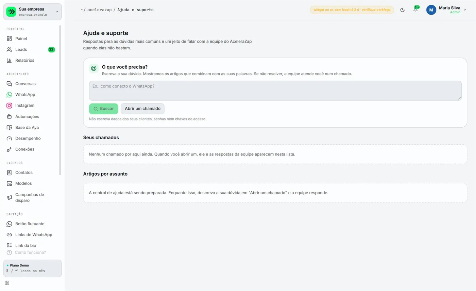Click the question text input field
The width and height of the screenshot is (476, 291).
275,91
